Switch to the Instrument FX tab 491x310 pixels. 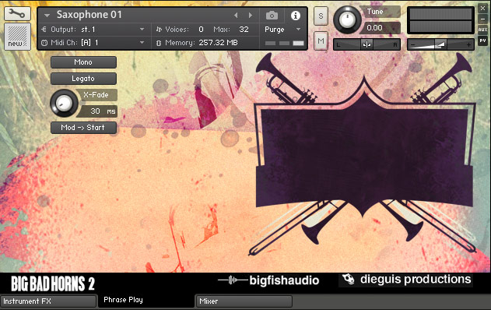click(x=48, y=301)
